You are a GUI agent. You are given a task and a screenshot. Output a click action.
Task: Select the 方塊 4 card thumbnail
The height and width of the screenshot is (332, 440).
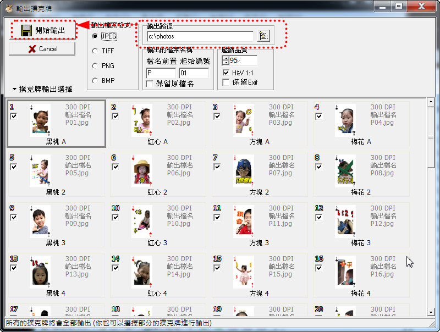click(244, 272)
